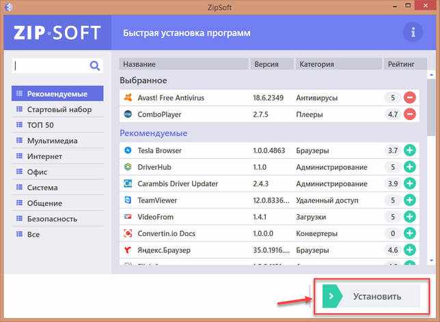Click the Рекомендуемые section heading in list
This screenshot has height=322, width=440.
(154, 133)
